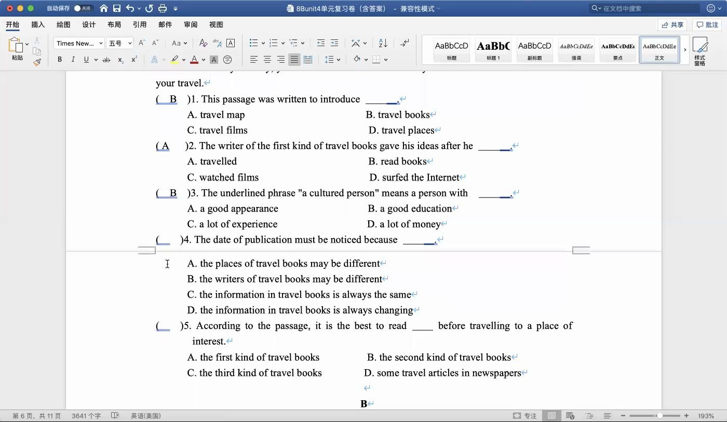Apply the 标题 1 heading style
This screenshot has height=422, width=727.
pyautogui.click(x=493, y=50)
